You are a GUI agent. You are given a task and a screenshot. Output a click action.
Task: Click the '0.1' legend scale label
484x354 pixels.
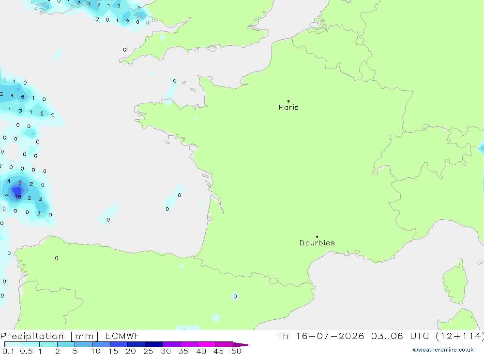click(8, 351)
